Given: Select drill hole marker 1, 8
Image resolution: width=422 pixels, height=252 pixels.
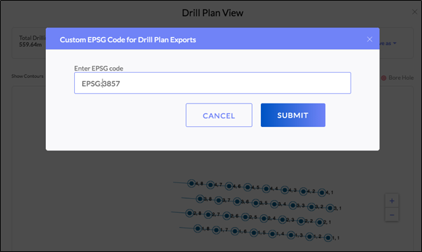Looking at the screenshot, I should 198,228.
